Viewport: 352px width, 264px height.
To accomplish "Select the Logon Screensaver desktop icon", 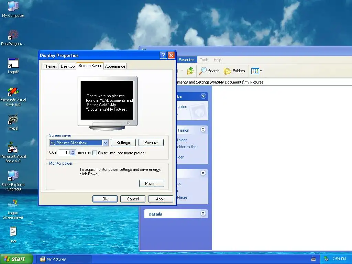I will [13, 209].
